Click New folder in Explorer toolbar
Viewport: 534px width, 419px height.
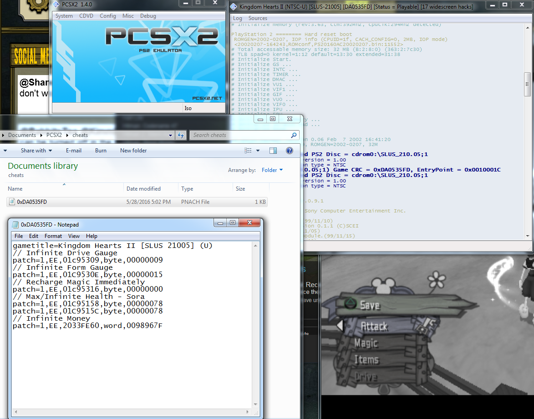(133, 151)
